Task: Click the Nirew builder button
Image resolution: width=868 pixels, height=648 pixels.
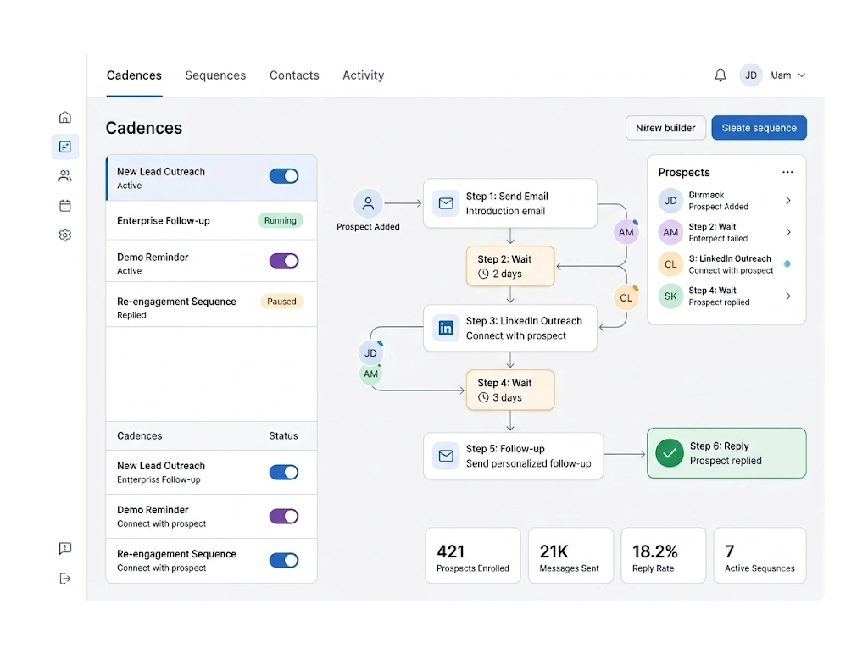Action: (665, 128)
